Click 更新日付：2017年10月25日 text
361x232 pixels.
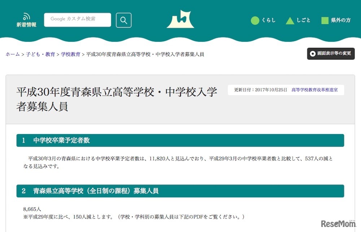261,90
